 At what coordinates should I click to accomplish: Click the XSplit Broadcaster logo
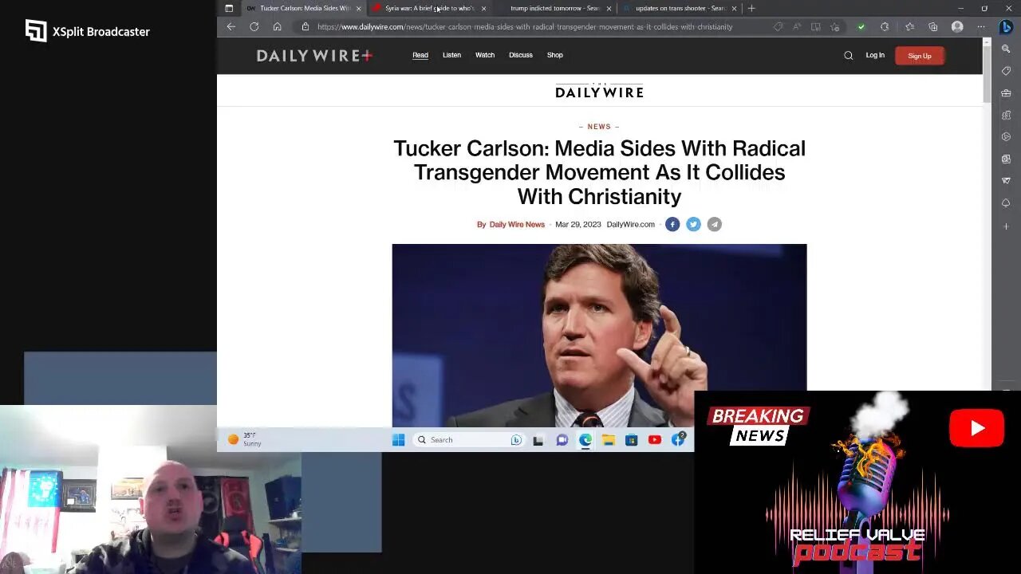(88, 31)
